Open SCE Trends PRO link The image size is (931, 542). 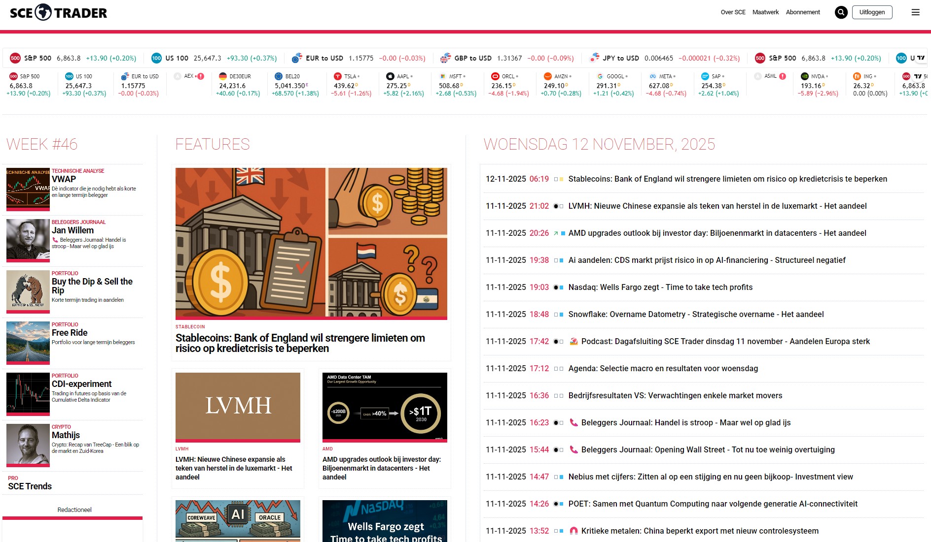click(30, 486)
